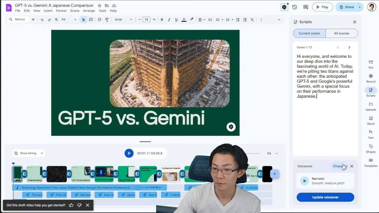Toggle bold formatting
Image resolution: width=379 pixels, height=213 pixels.
click(x=162, y=20)
